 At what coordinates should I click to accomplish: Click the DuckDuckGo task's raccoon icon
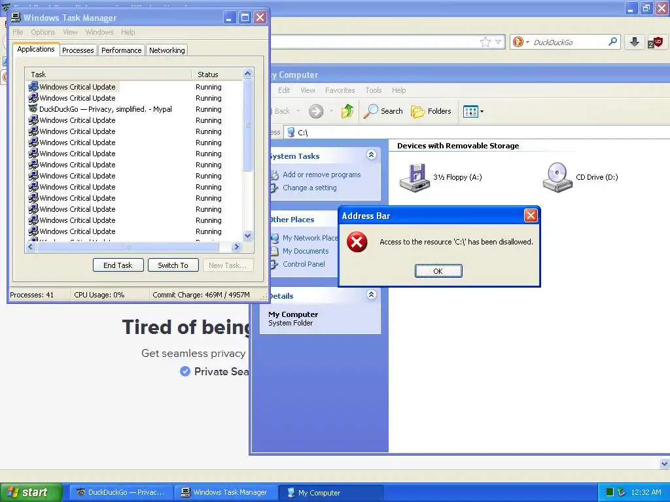click(33, 109)
